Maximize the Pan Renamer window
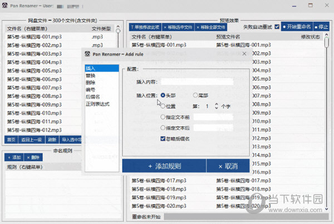 311,6
